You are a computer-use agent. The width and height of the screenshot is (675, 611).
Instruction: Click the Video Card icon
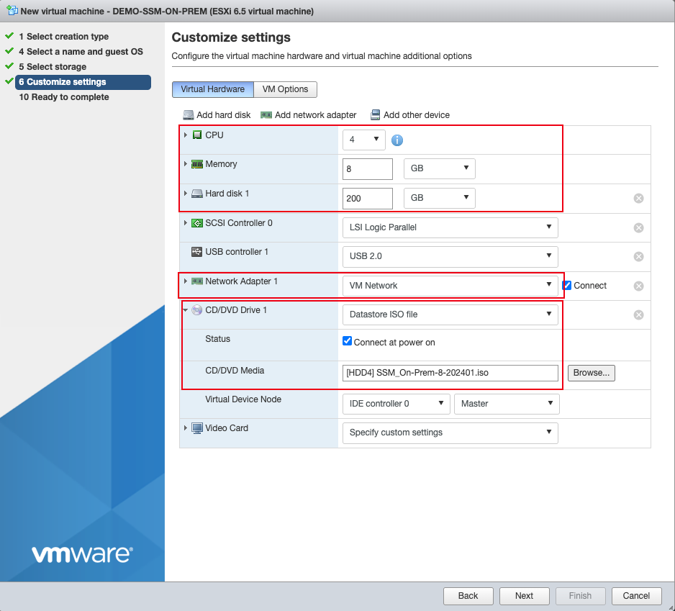click(196, 428)
